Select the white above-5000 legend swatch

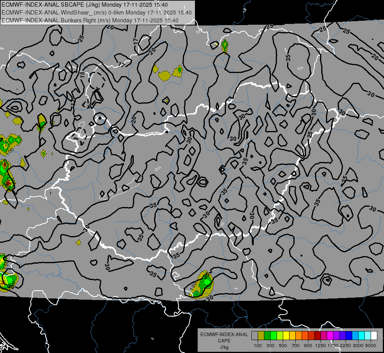pyautogui.click(x=374, y=336)
